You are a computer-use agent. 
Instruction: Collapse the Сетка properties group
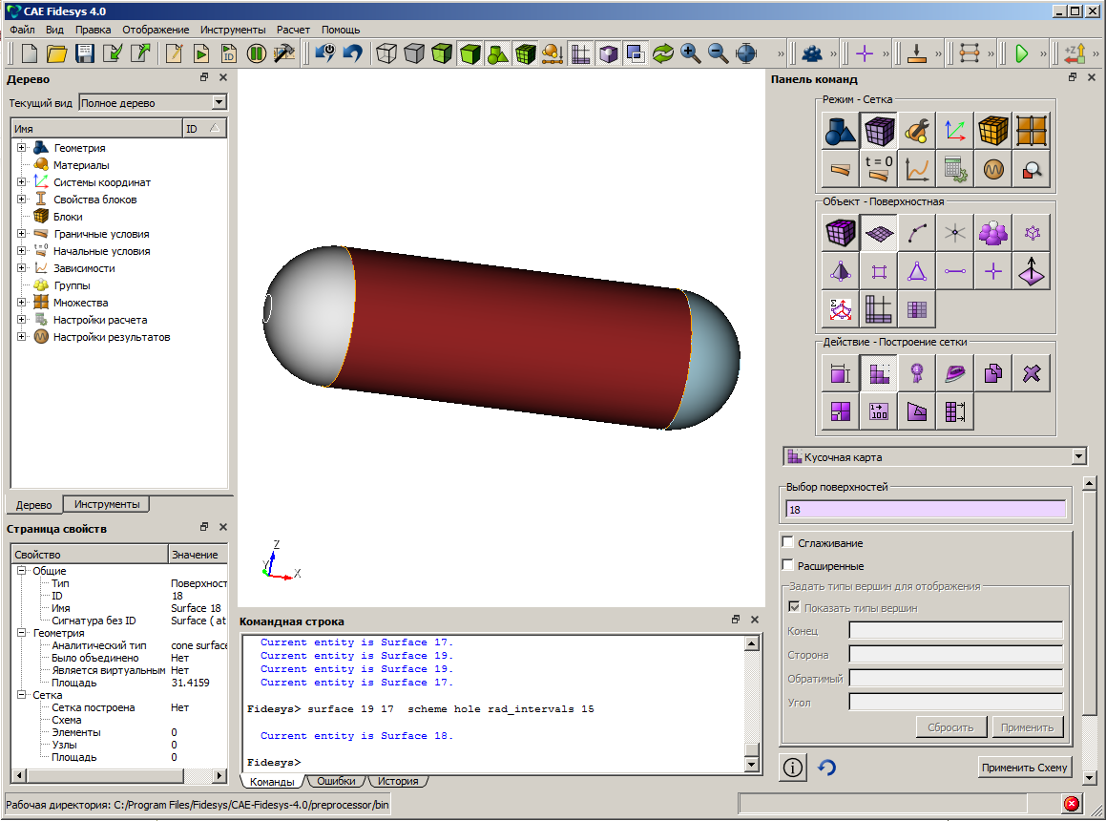(x=21, y=695)
